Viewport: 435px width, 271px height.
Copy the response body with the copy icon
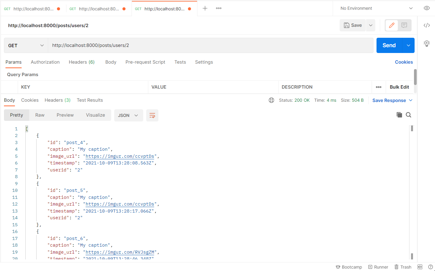pos(399,115)
